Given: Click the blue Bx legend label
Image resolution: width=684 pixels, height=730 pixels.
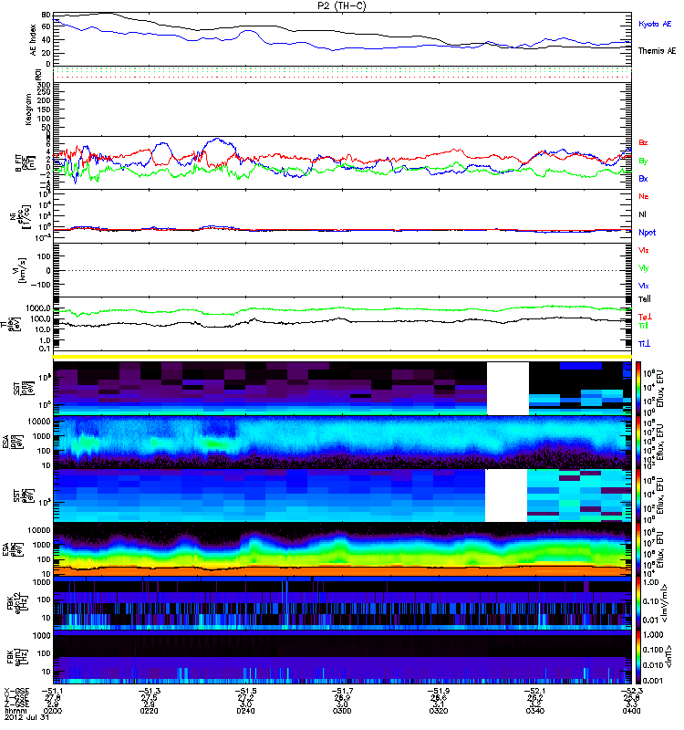Looking at the screenshot, I should click(x=643, y=178).
